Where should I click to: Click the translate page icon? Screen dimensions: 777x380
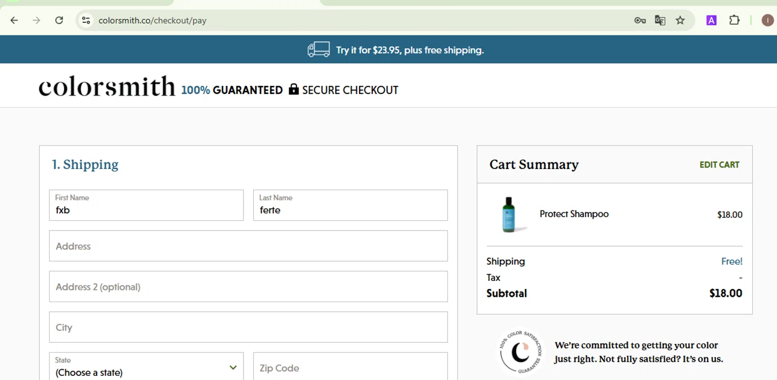pos(660,20)
